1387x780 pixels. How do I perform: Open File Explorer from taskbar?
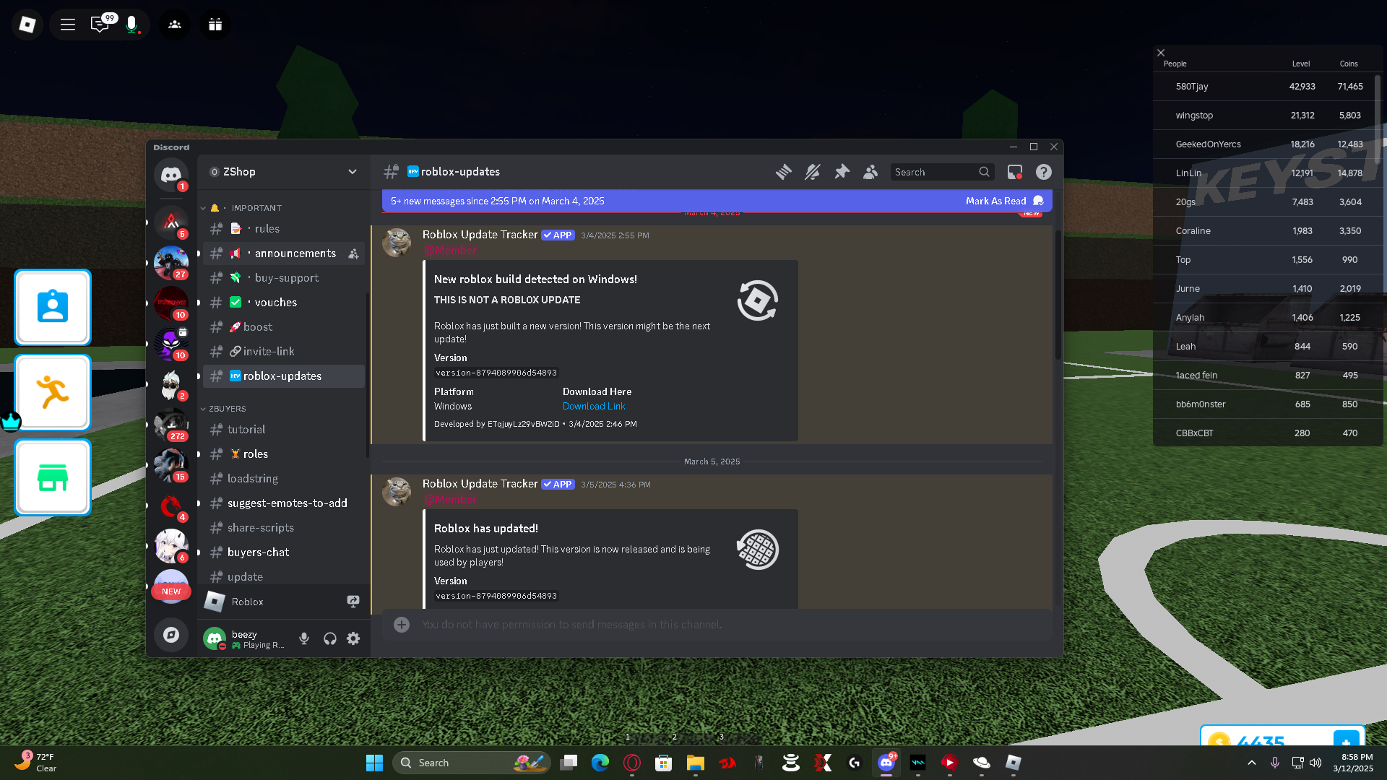point(696,763)
